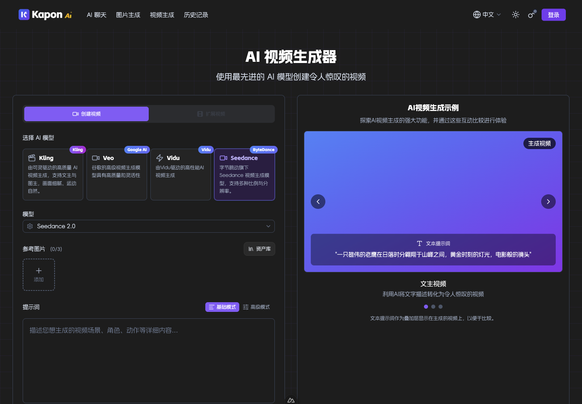
Task: Click the 文生视频 heading
Action: click(x=433, y=284)
